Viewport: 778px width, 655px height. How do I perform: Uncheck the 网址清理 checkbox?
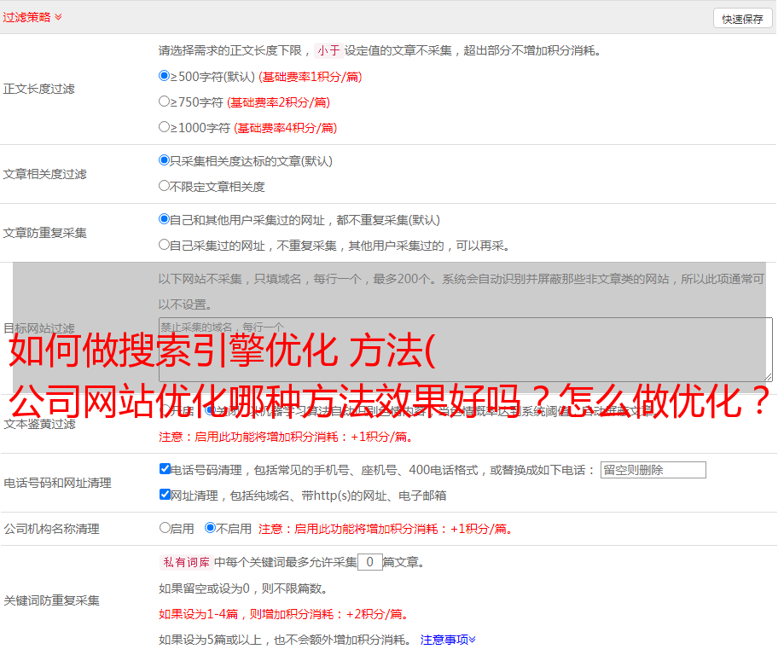point(165,495)
